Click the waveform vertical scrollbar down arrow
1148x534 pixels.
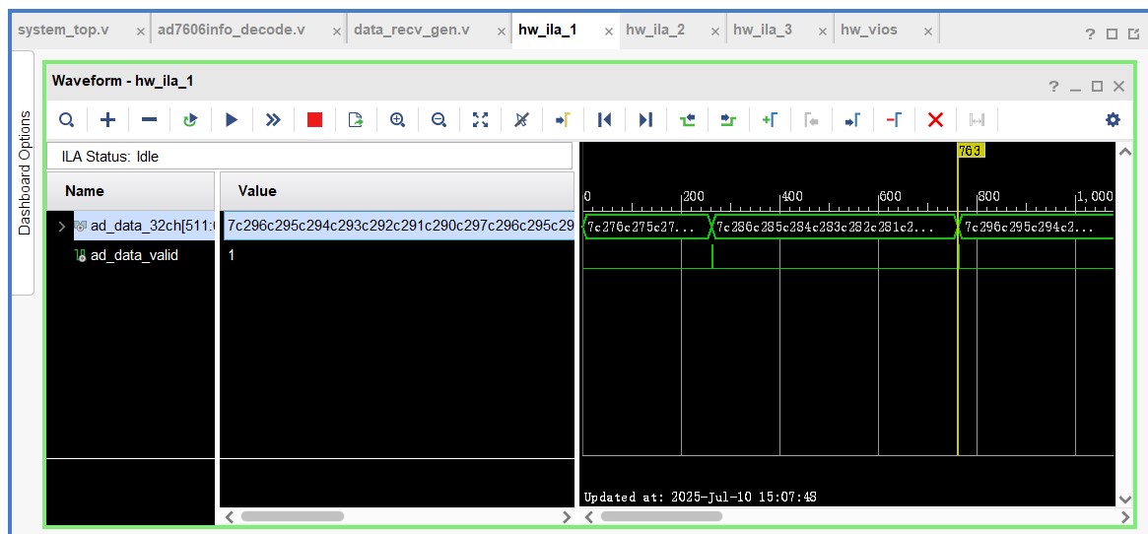(1125, 499)
